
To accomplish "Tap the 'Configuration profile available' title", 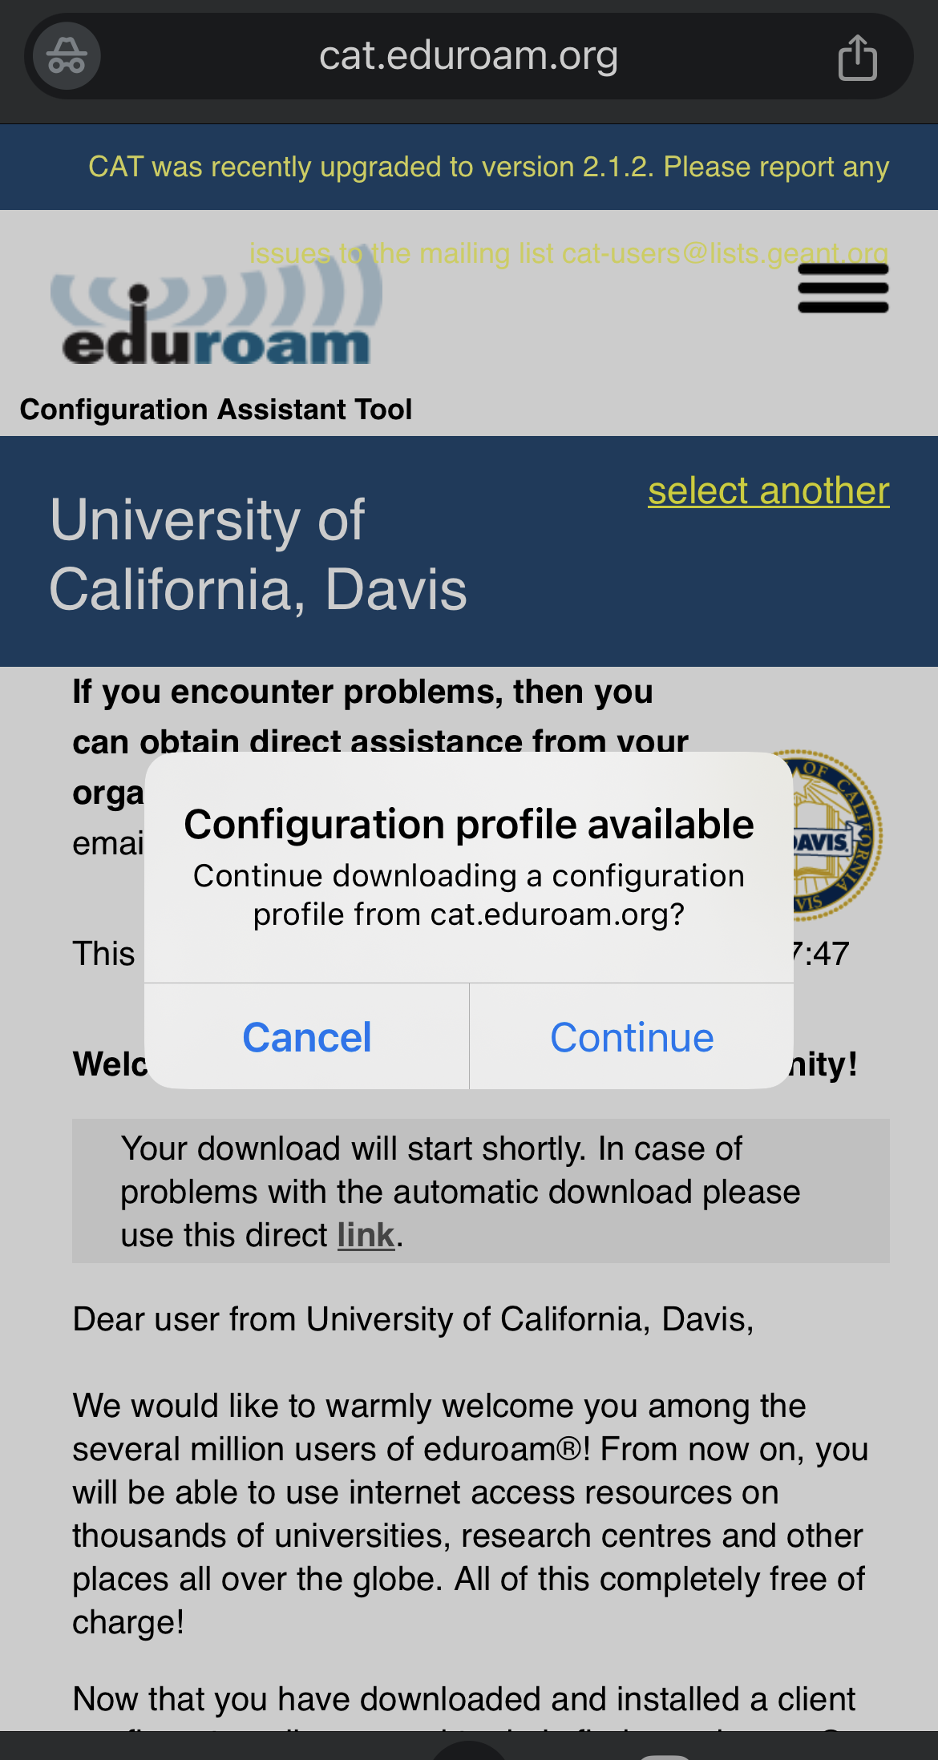I will point(468,824).
